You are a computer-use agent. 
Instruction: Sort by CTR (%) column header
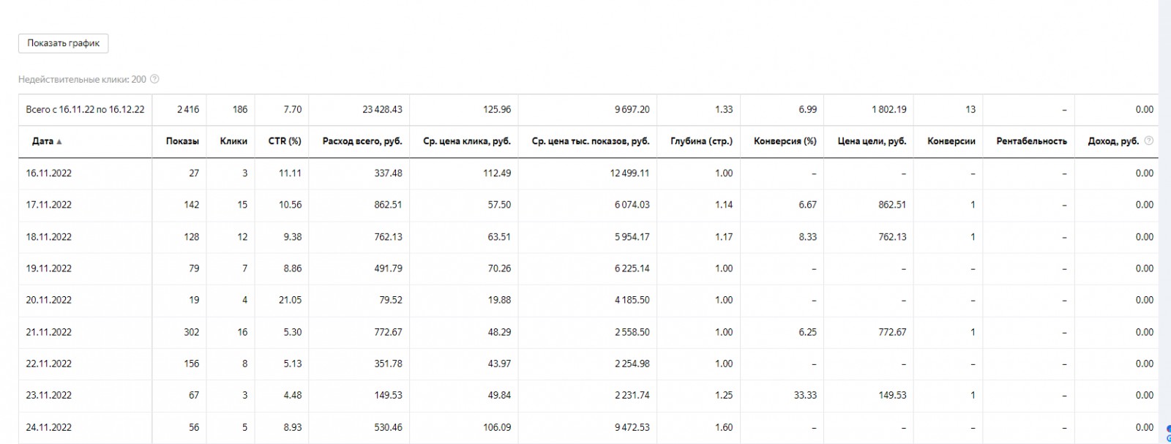click(x=285, y=141)
